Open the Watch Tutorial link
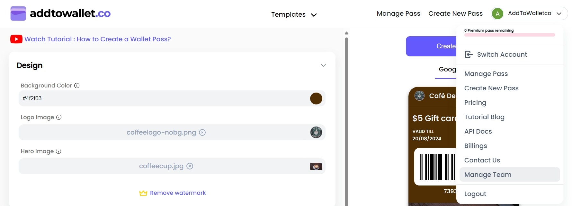 pyautogui.click(x=97, y=39)
